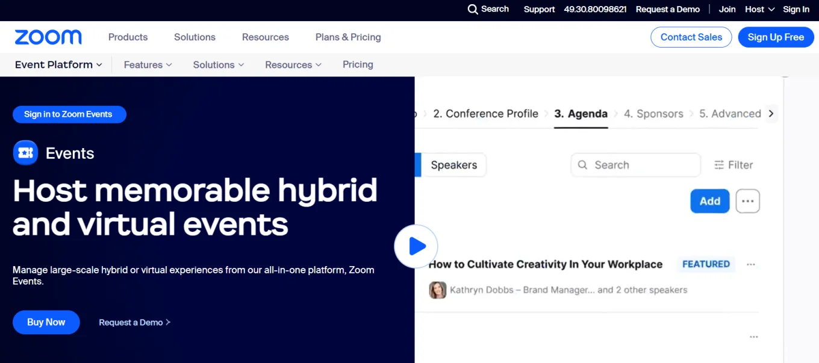Expand the Host dropdown
819x363 pixels.
tap(759, 9)
